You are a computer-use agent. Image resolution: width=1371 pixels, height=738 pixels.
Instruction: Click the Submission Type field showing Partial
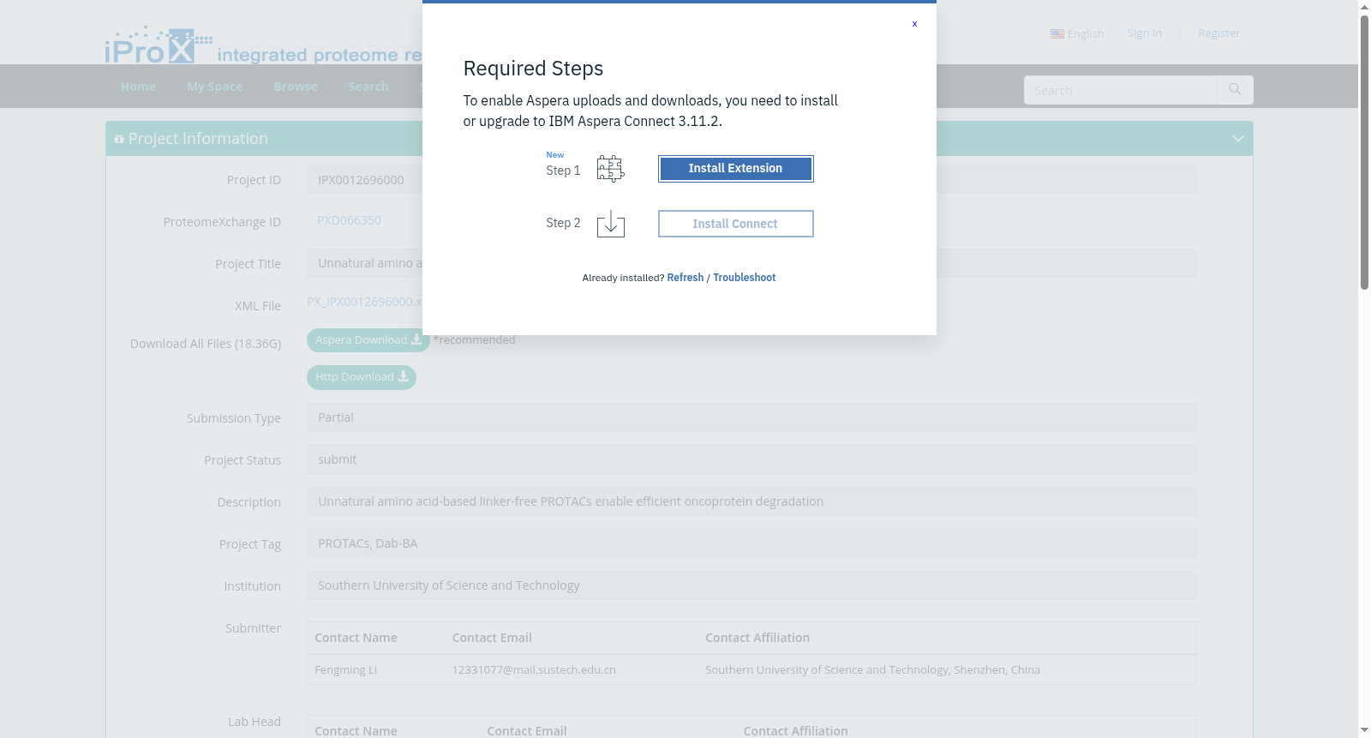pos(751,417)
